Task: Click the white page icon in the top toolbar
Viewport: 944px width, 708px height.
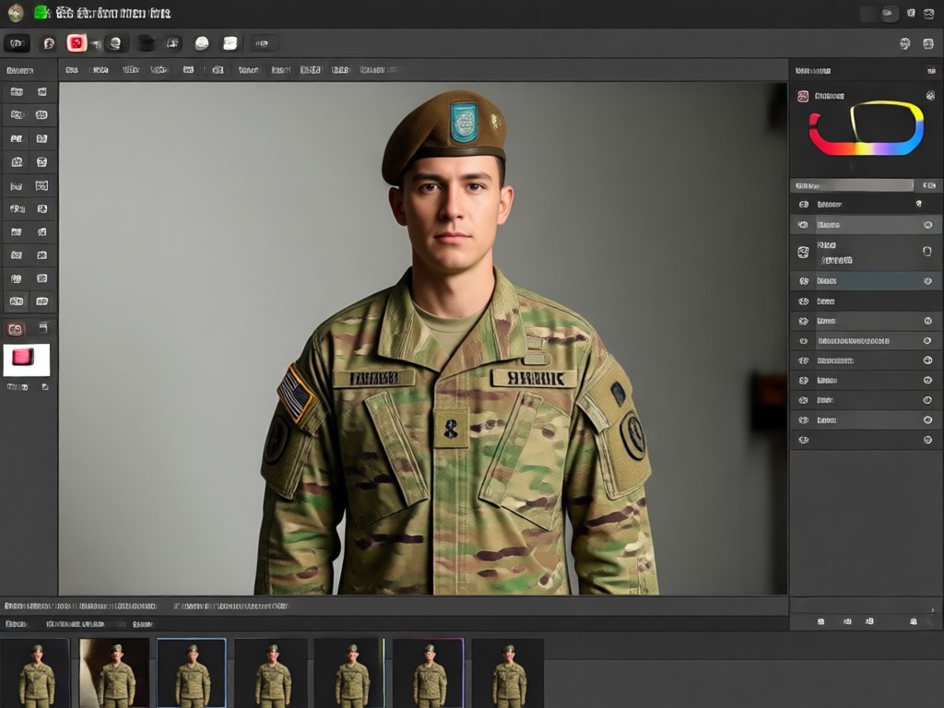Action: coord(230,43)
